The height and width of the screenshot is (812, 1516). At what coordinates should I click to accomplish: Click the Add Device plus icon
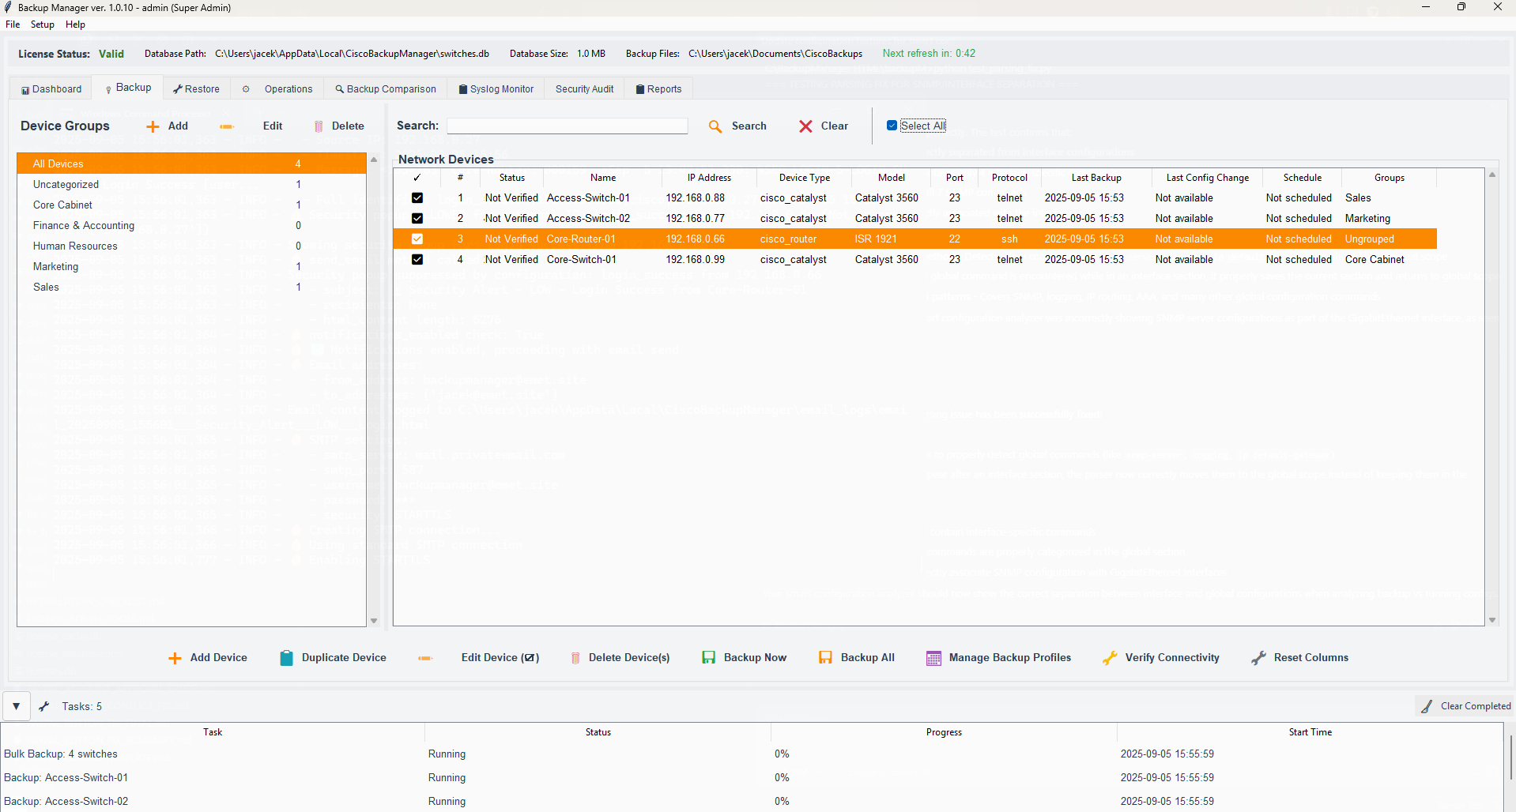tap(175, 658)
